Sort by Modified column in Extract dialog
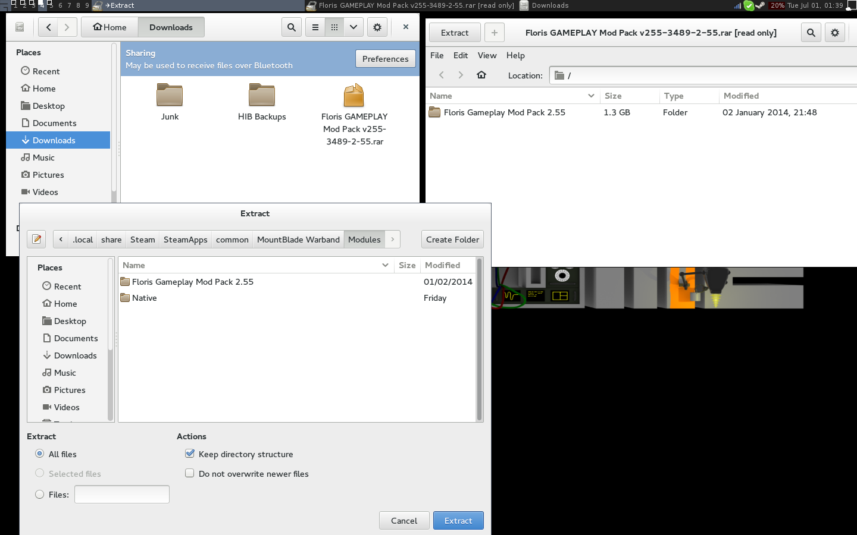Image resolution: width=857 pixels, height=535 pixels. pyautogui.click(x=448, y=265)
